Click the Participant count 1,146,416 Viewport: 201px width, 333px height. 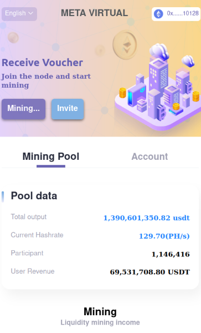click(171, 254)
